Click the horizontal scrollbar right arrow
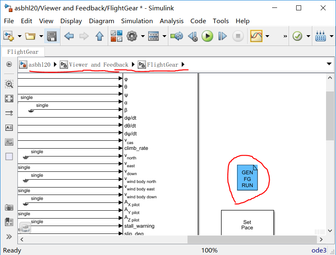 pyautogui.click(x=321, y=239)
